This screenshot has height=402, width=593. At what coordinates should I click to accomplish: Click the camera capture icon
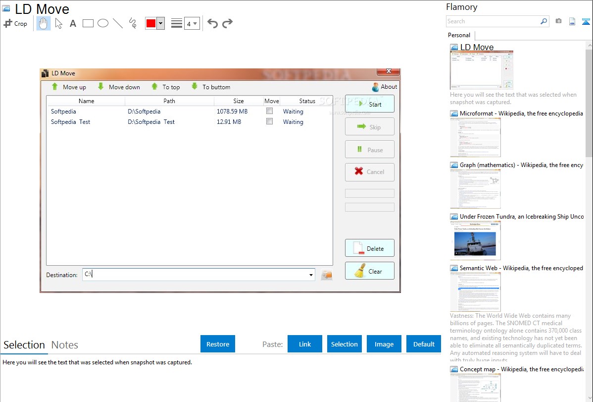[558, 21]
